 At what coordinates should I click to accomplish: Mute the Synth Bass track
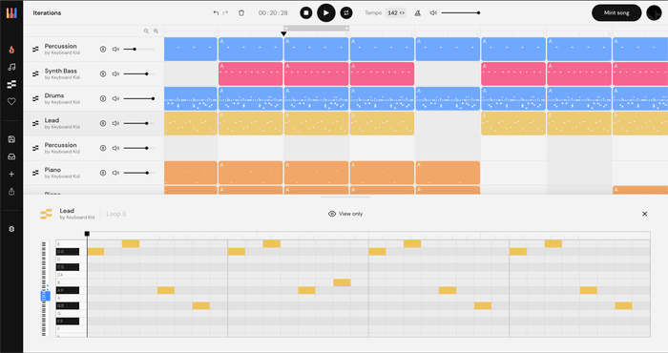point(115,73)
